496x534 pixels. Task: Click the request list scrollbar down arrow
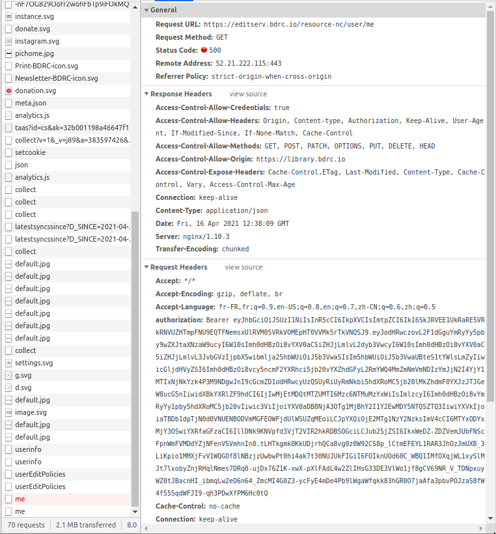(x=135, y=512)
